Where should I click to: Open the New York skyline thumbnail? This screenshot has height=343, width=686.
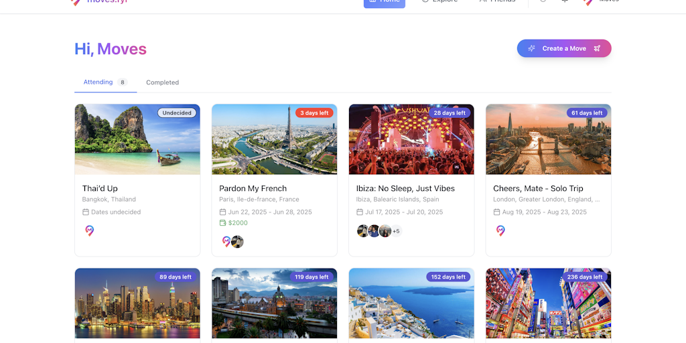(x=137, y=303)
